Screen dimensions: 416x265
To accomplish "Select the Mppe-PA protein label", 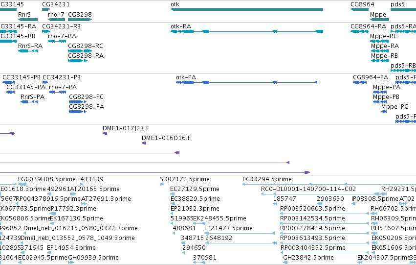I will coord(387,87).
